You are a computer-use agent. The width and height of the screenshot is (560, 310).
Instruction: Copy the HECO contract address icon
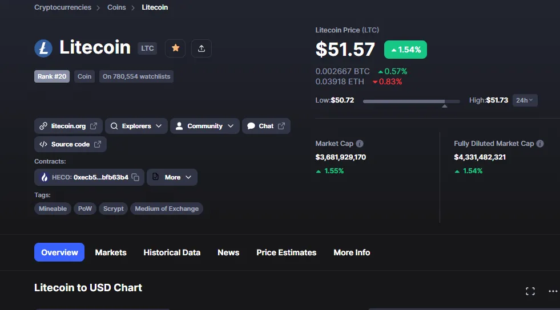point(135,177)
